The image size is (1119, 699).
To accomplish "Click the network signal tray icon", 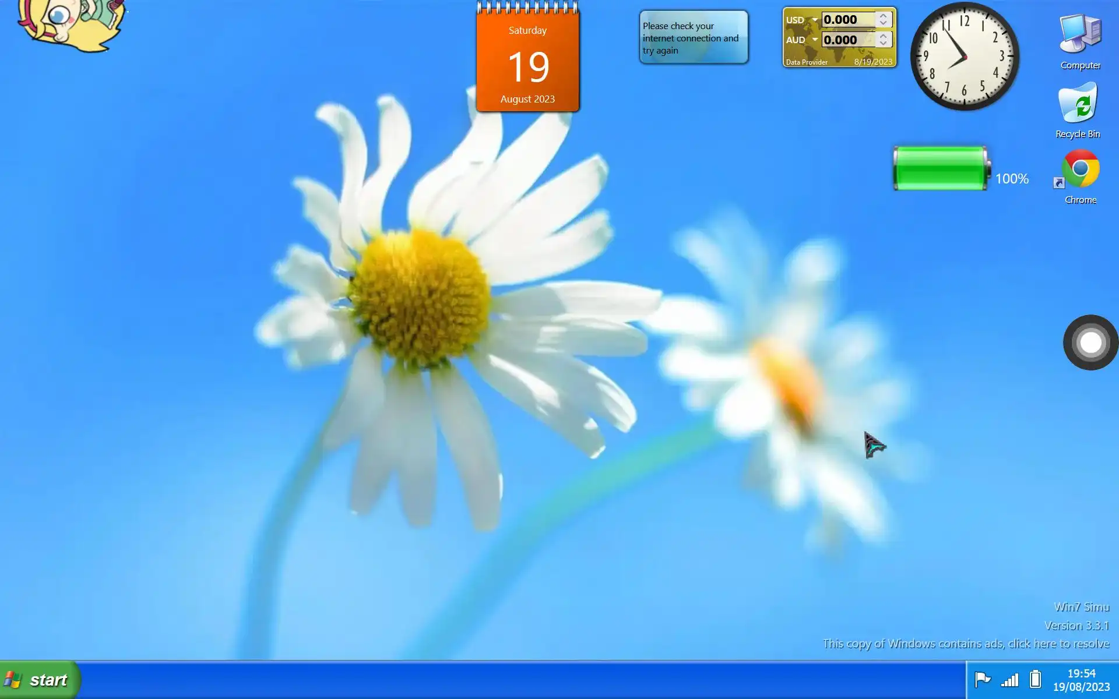I will 1009,680.
